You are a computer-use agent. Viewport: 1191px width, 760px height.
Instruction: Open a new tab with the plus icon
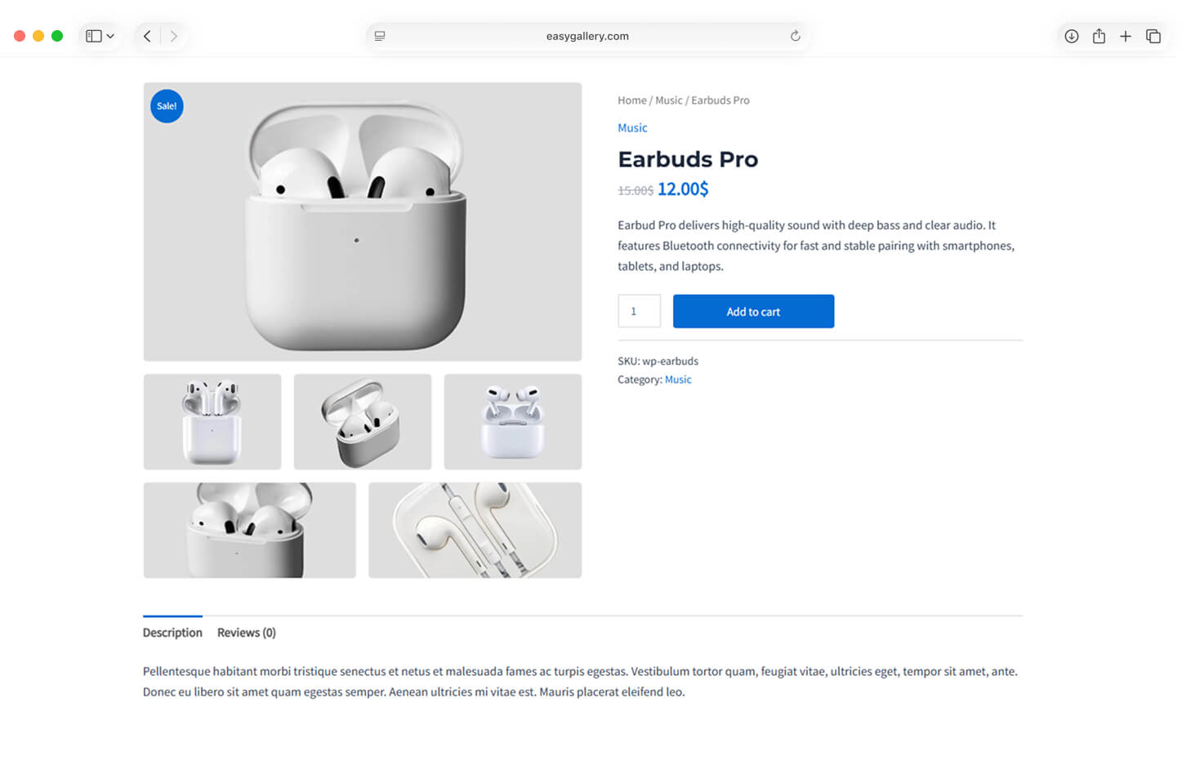pos(1126,36)
